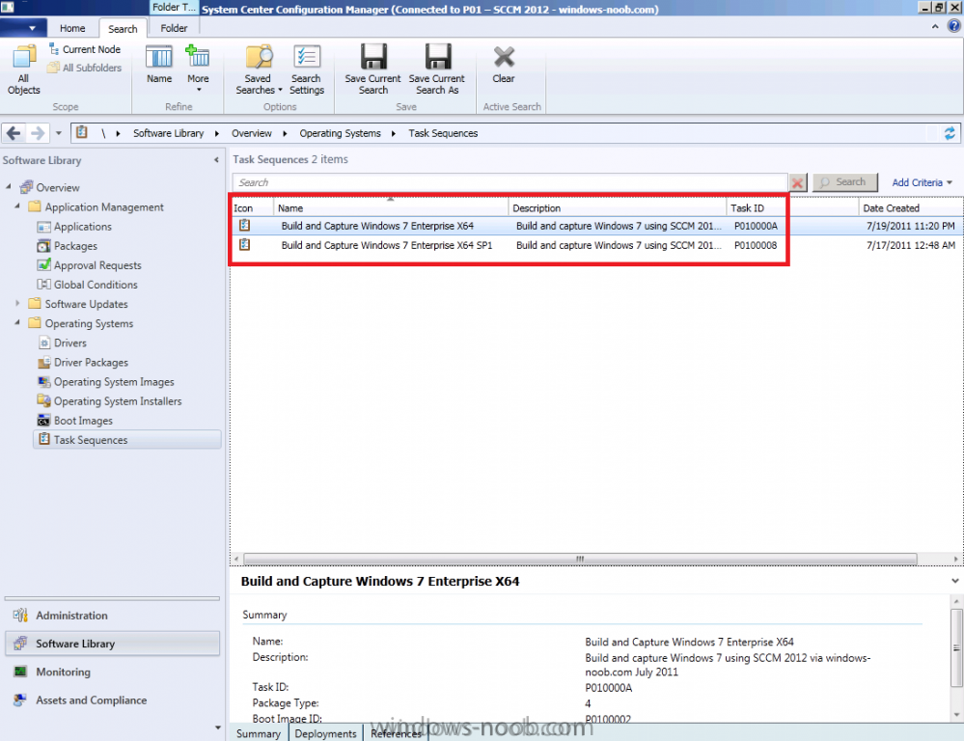This screenshot has width=964, height=741.
Task: Click the Search button
Action: tap(844, 182)
